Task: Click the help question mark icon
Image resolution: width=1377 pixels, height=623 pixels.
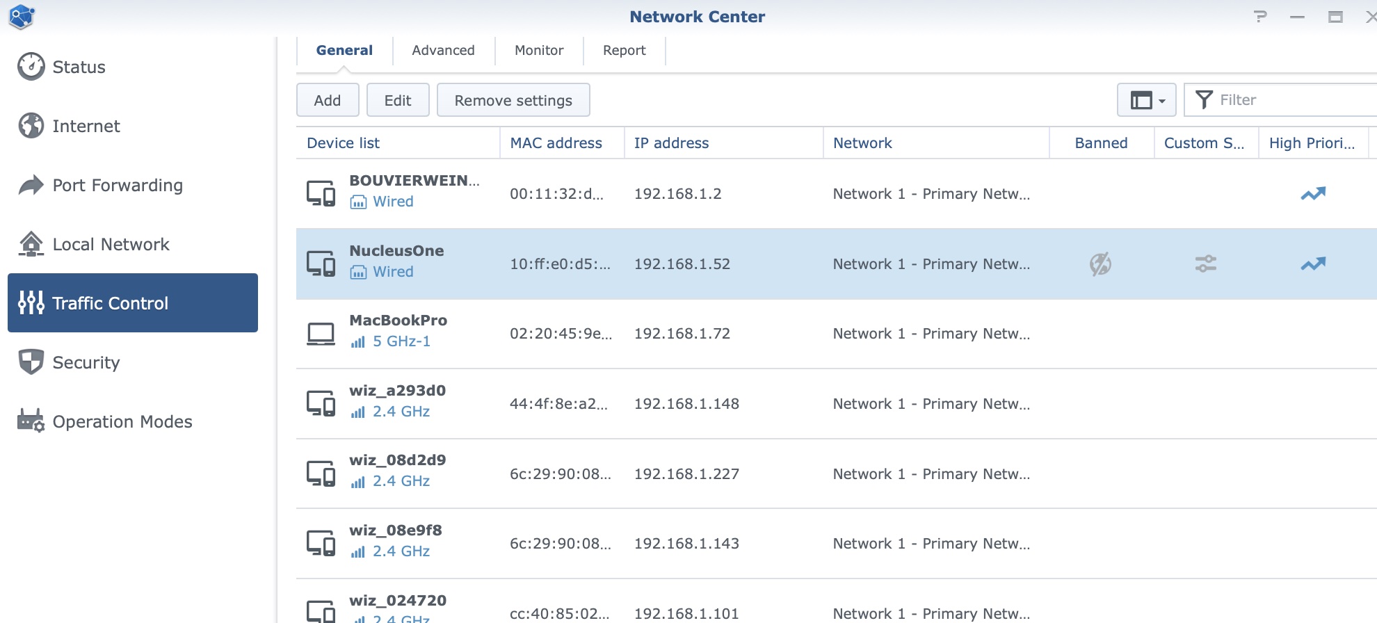Action: click(x=1260, y=17)
